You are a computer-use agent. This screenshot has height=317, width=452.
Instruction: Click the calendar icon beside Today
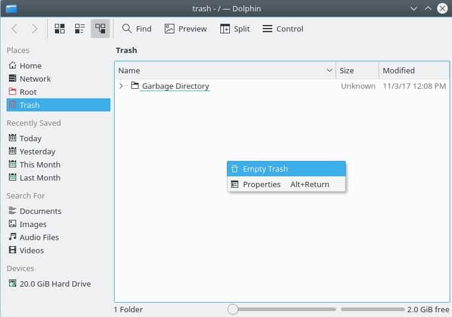pos(13,138)
